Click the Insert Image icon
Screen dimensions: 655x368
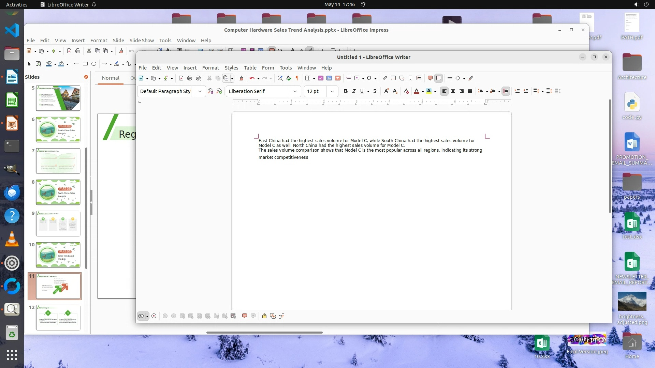(x=321, y=78)
